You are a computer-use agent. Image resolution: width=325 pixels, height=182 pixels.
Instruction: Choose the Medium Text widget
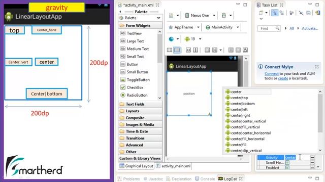(x=138, y=49)
